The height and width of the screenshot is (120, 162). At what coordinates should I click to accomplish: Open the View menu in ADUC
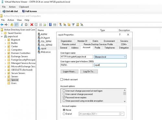coord(19,20)
